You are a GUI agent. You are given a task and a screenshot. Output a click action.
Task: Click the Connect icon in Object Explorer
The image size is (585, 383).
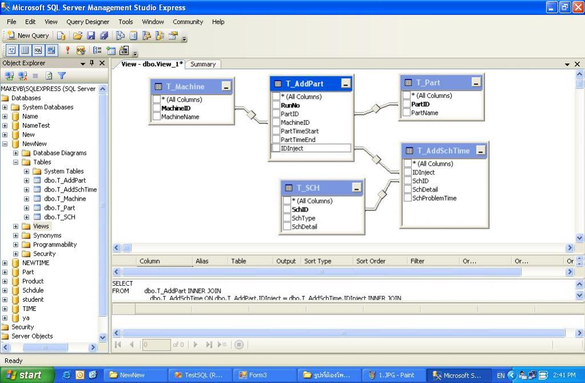click(9, 76)
